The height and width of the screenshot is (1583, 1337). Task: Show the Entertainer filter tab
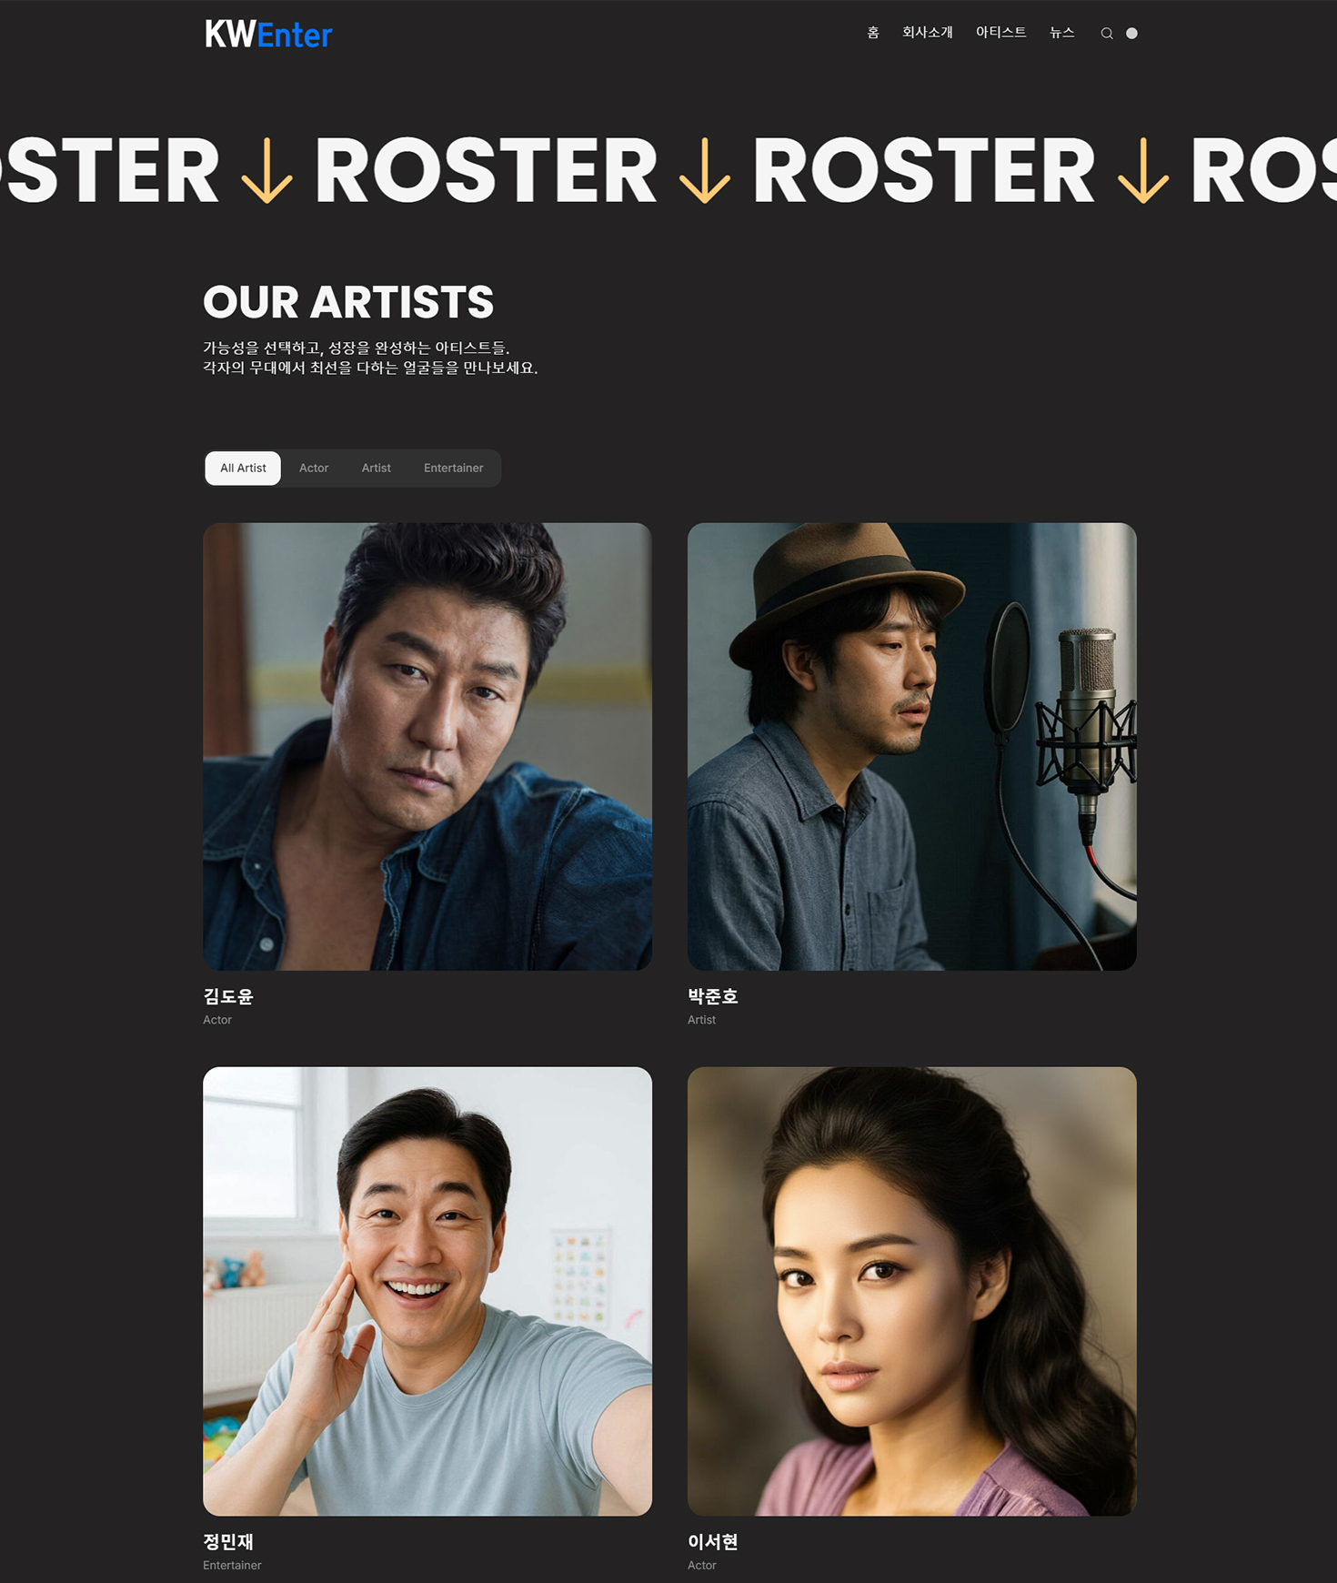[x=453, y=468]
